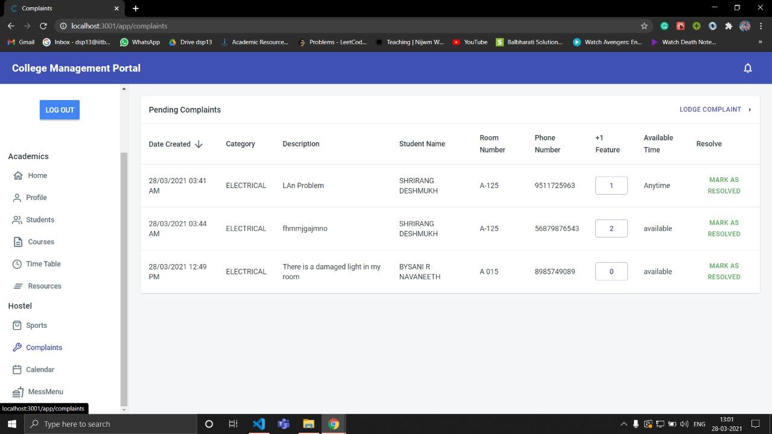Click +1 button showing 2 for fhmmjgajmno
Image resolution: width=772 pixels, height=434 pixels.
click(611, 228)
